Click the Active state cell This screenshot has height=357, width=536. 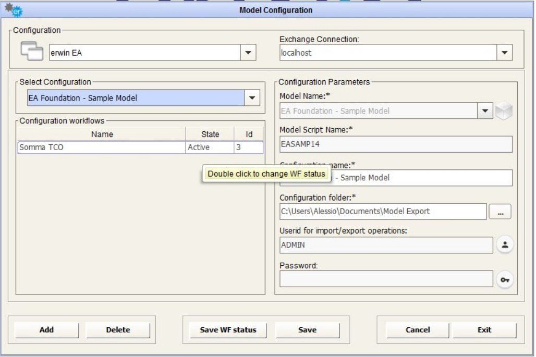click(x=209, y=147)
